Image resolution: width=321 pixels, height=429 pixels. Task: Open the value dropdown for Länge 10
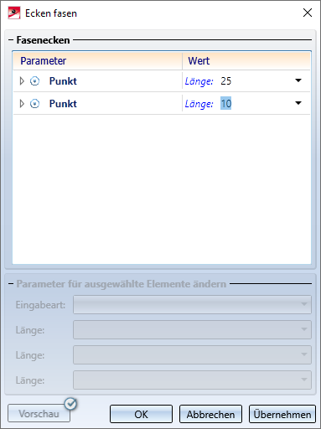point(298,103)
